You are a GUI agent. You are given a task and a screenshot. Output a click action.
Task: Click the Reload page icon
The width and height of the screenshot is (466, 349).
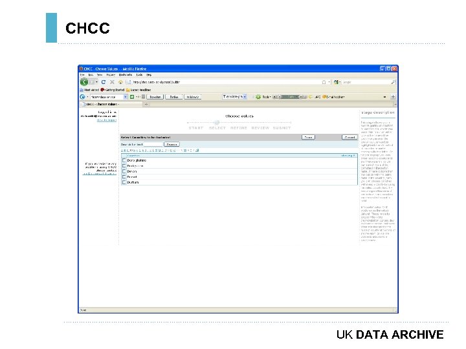pyautogui.click(x=104, y=82)
